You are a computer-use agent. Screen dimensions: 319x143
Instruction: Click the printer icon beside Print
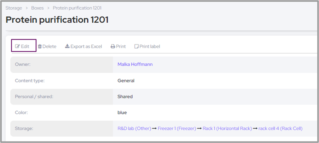click(113, 47)
